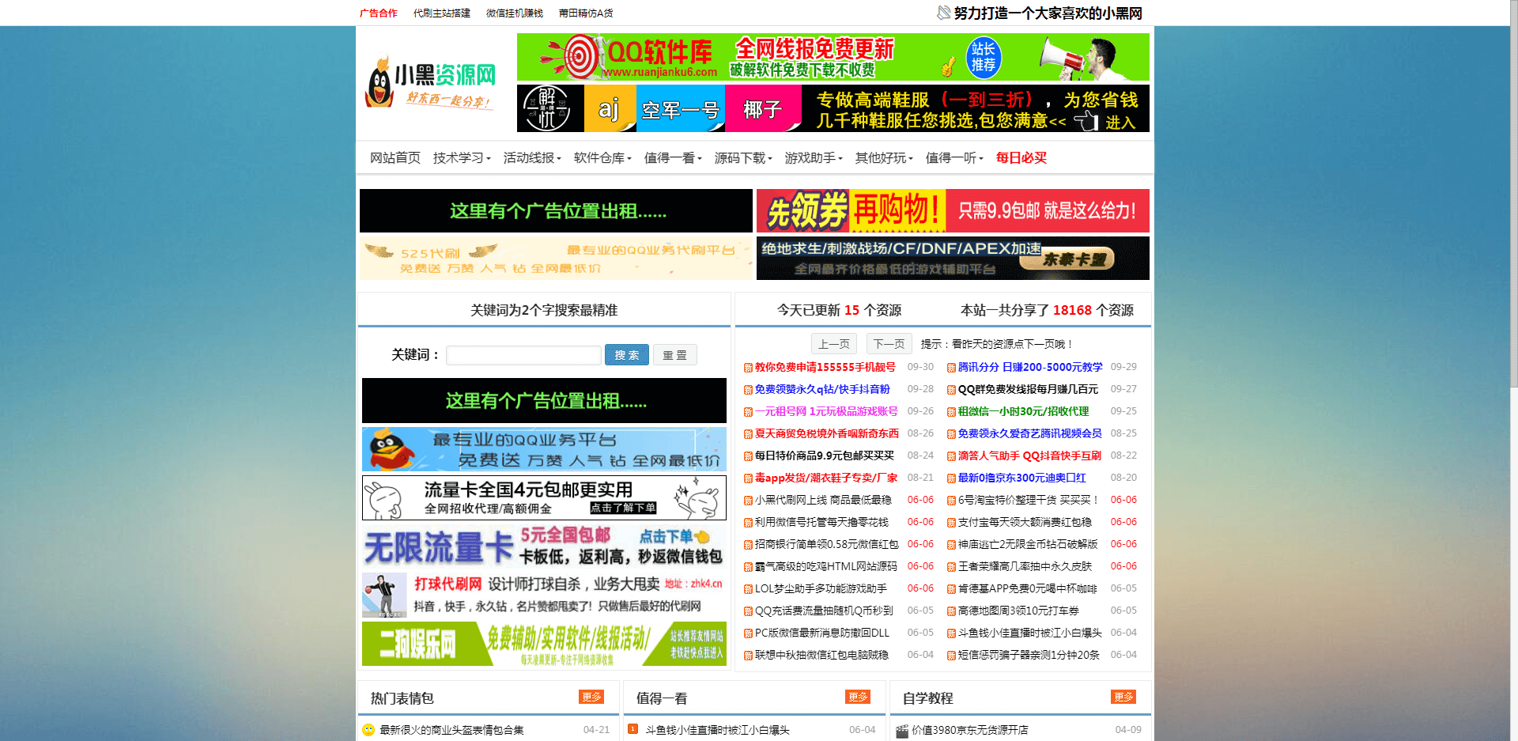Click the number 1 icon beside 斗鱼钱小佳 entry
Viewport: 1518px width, 741px height.
634,730
